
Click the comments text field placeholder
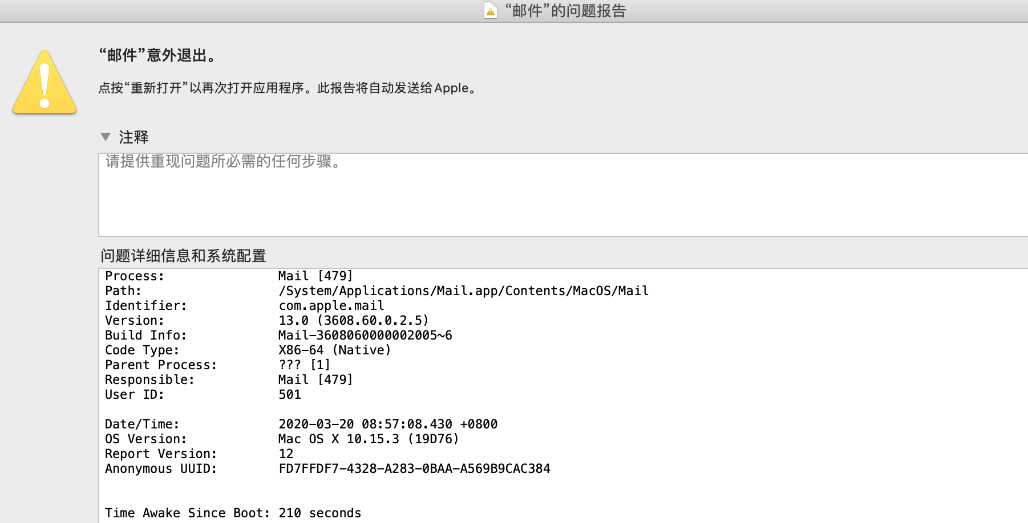click(223, 162)
